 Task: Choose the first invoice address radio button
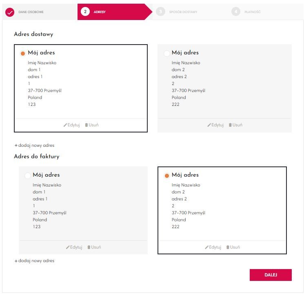coord(28,176)
